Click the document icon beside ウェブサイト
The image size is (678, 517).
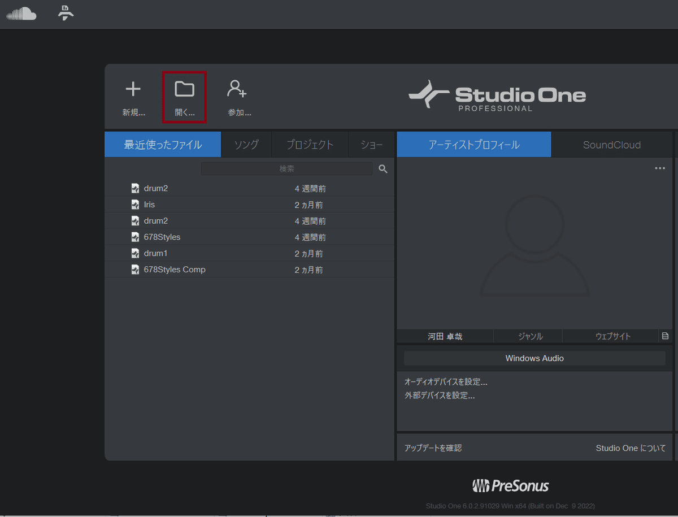click(x=666, y=336)
